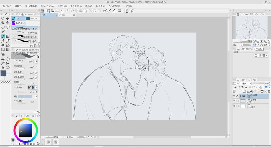Click the Scale/Rotate transform toolbar icon
Viewport: 271px width, 147px height.
[85, 11]
